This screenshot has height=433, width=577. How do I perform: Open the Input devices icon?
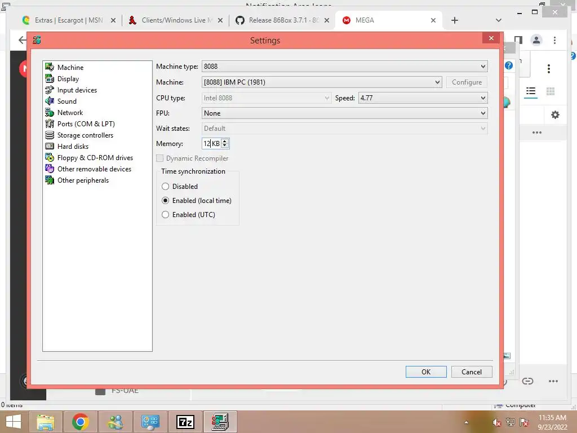[x=50, y=90]
